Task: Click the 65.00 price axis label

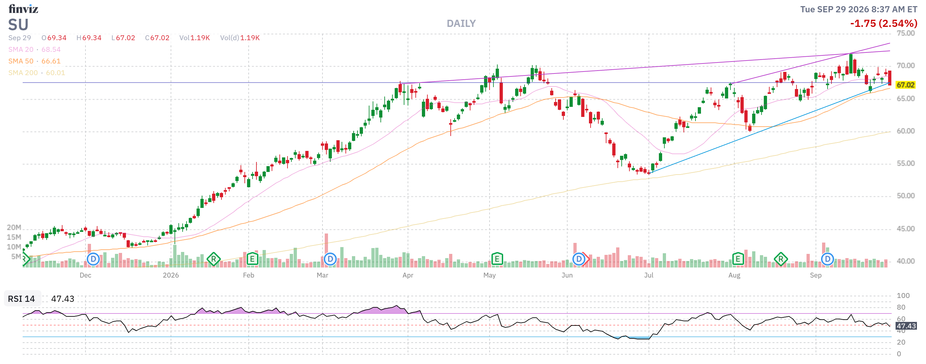Action: (906, 98)
